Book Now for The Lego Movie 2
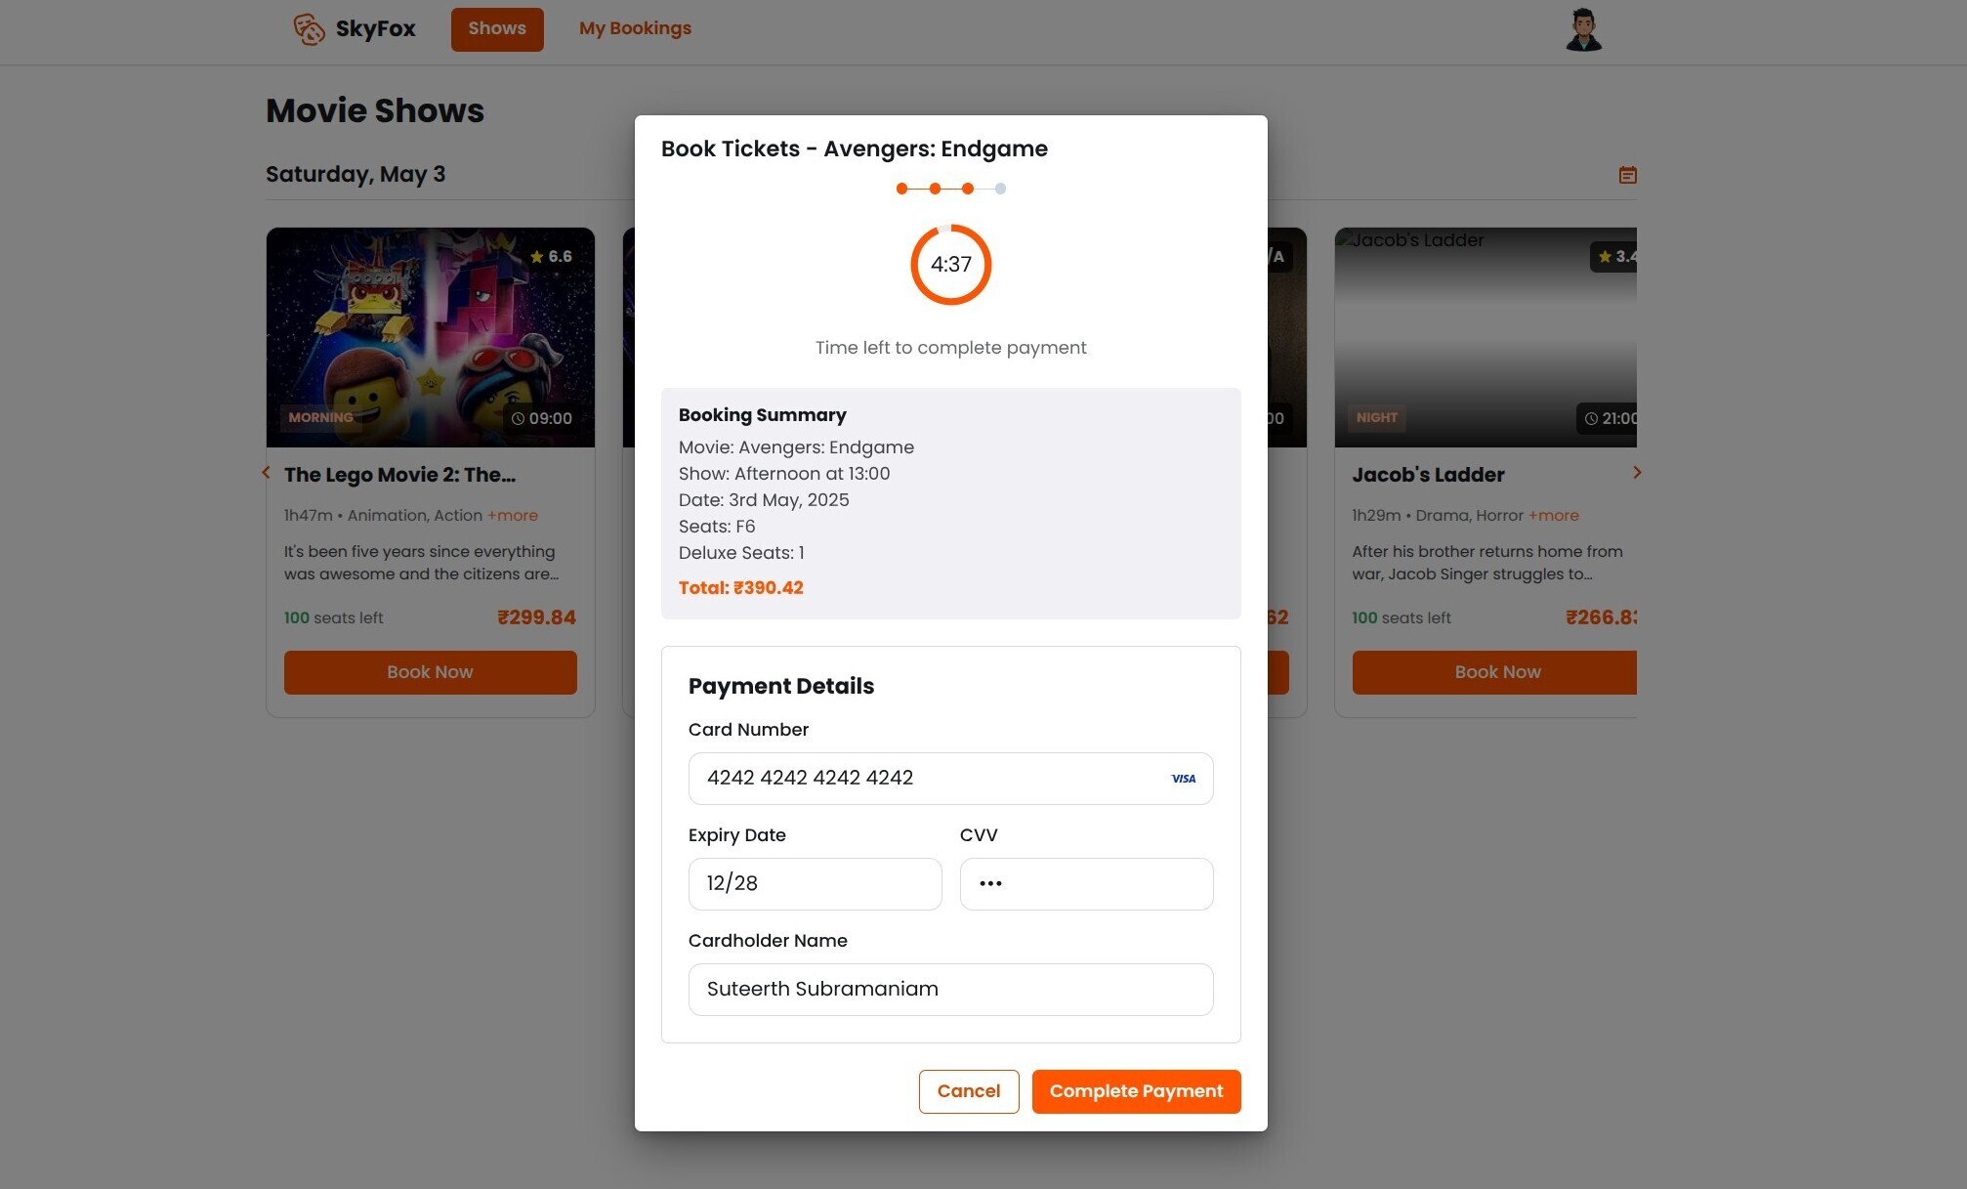 coord(430,672)
